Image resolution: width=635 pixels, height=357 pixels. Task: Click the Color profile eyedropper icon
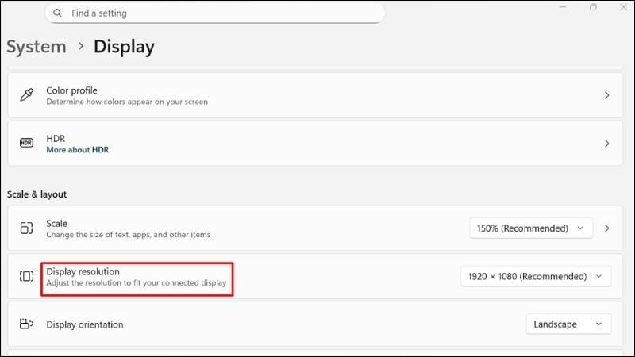26,95
